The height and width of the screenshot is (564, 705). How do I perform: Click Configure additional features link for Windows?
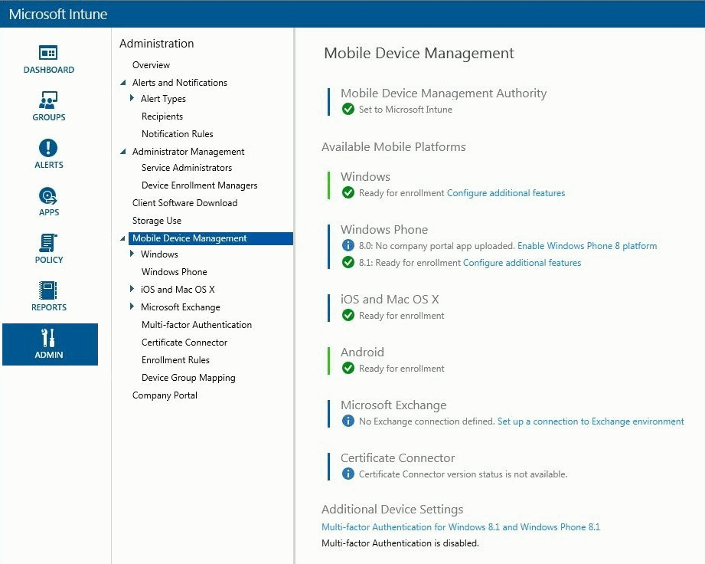coord(506,193)
